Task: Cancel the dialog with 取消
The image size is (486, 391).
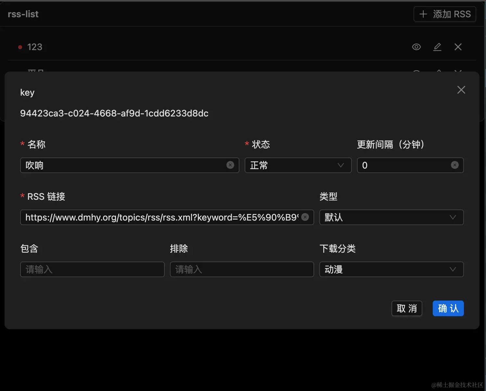Action: (407, 308)
